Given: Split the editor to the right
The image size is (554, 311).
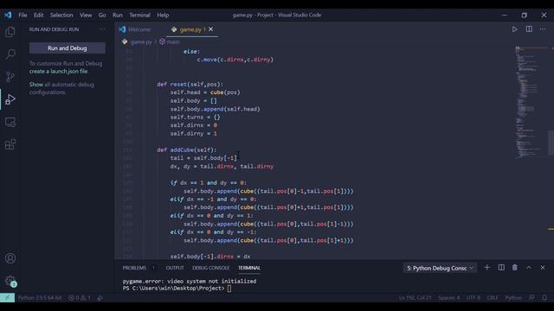Looking at the screenshot, I should [529, 29].
